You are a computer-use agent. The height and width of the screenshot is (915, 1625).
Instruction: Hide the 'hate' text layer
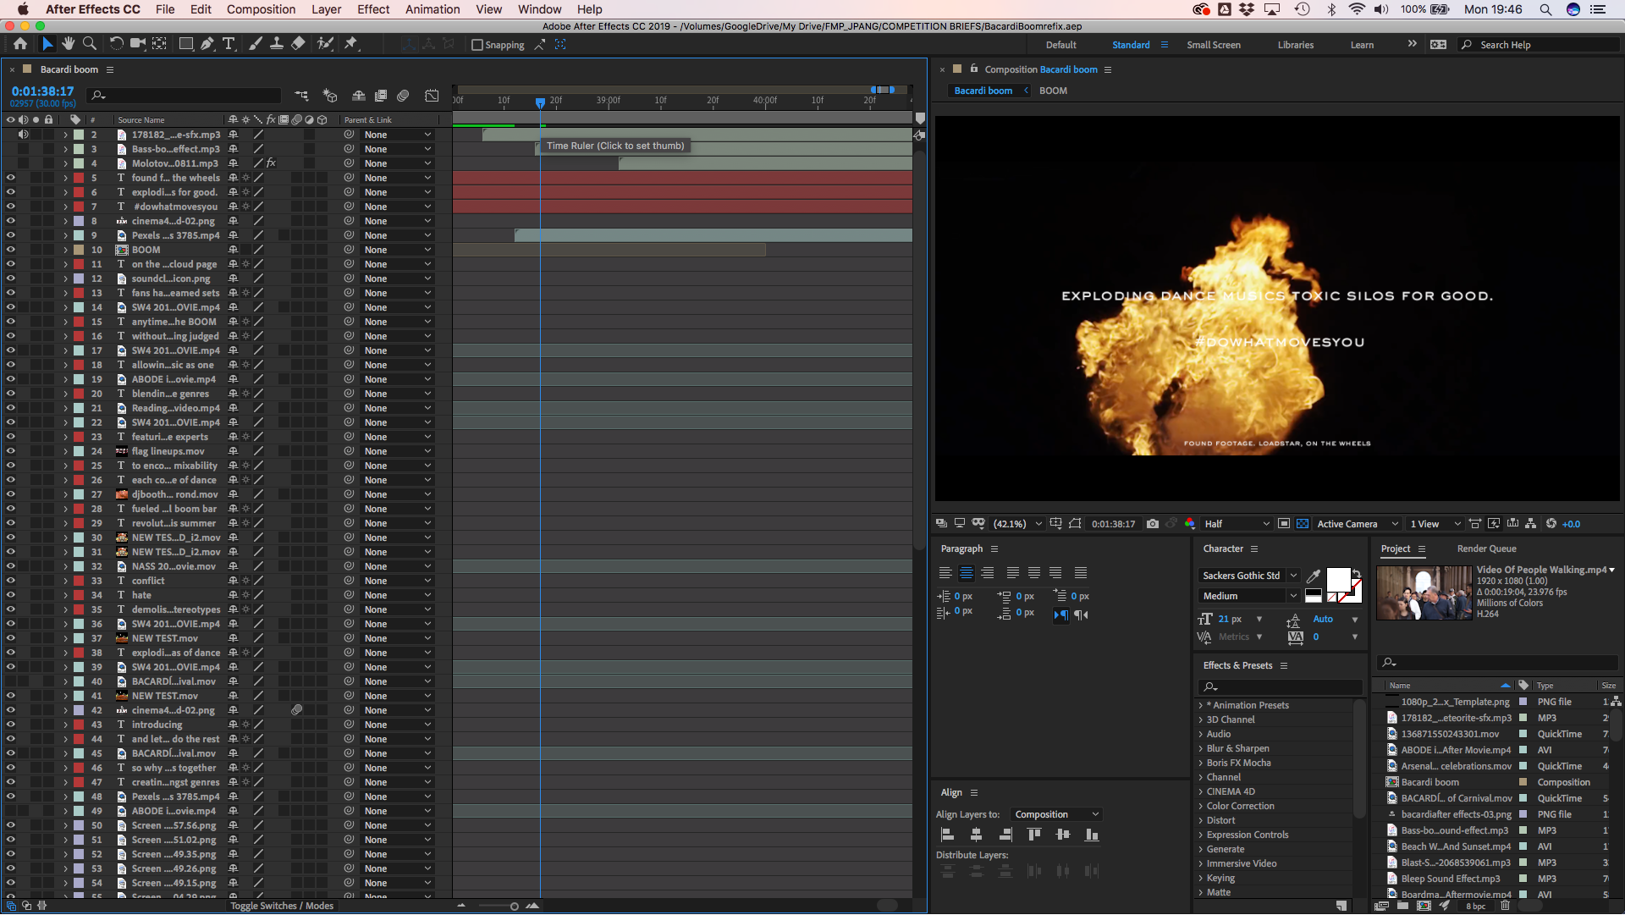[11, 595]
